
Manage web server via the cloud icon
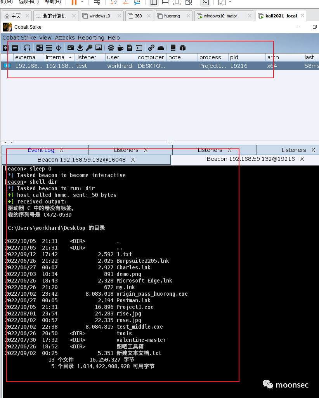(x=161, y=48)
